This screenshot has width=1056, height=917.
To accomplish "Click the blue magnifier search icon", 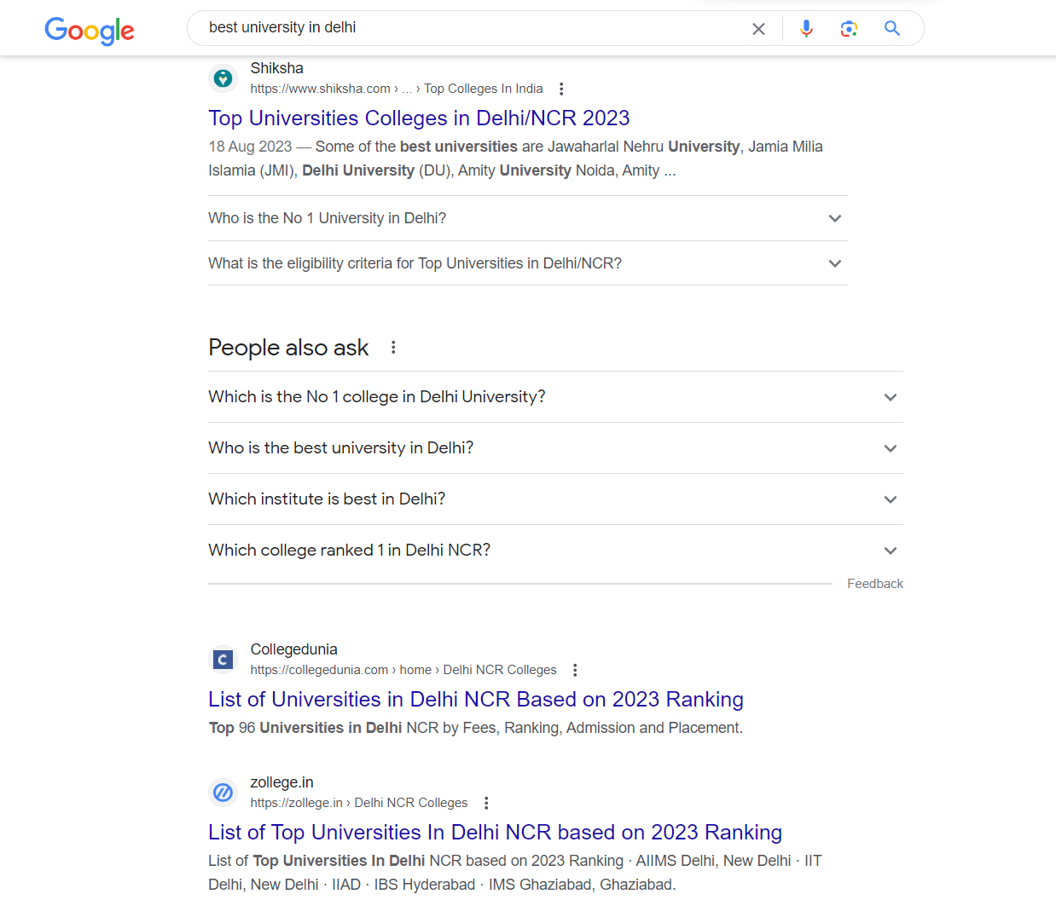I will 892,29.
